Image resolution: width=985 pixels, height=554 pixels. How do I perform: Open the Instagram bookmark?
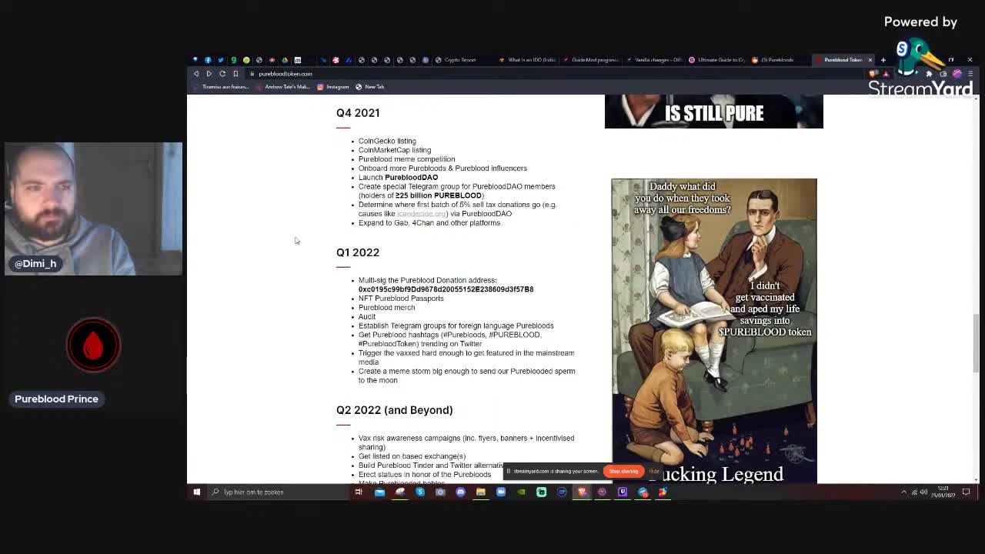[x=333, y=87]
